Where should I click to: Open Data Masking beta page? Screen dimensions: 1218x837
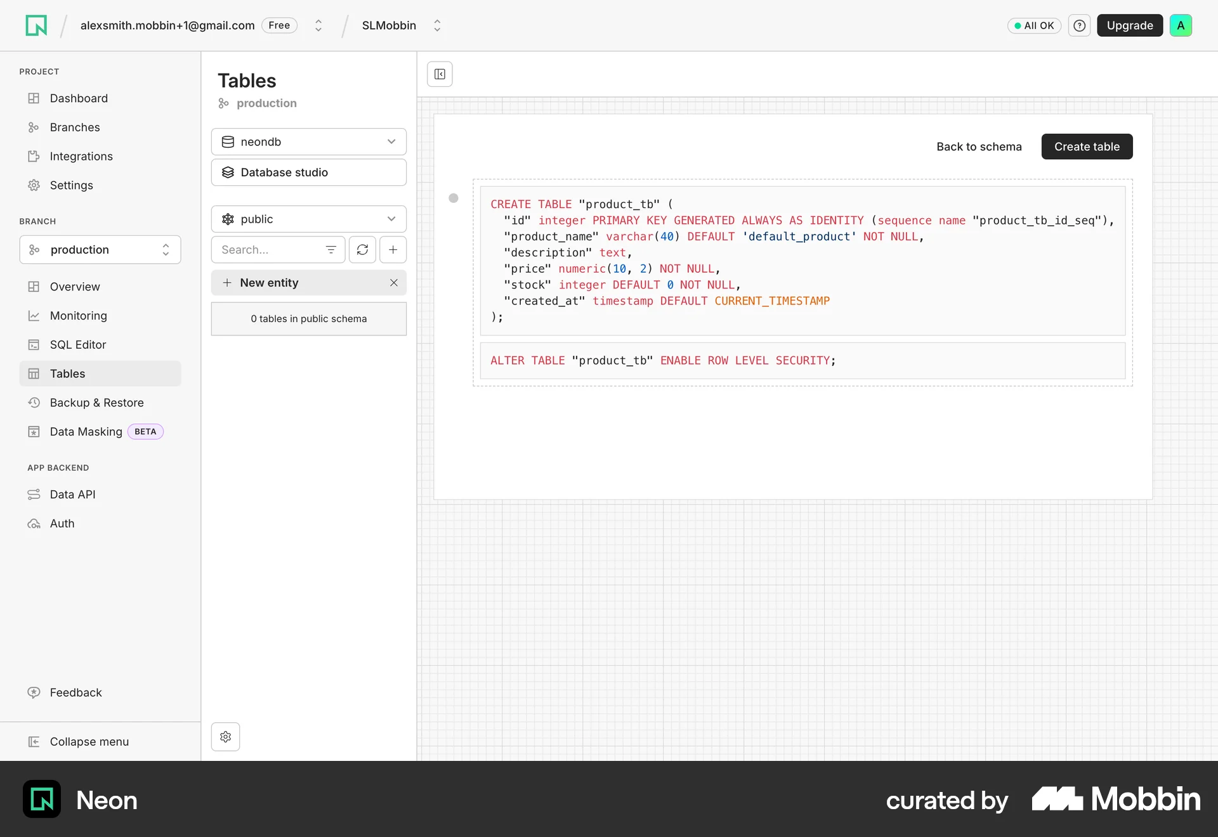pos(100,432)
